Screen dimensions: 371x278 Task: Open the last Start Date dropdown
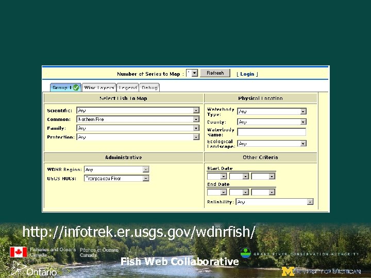pos(263,176)
